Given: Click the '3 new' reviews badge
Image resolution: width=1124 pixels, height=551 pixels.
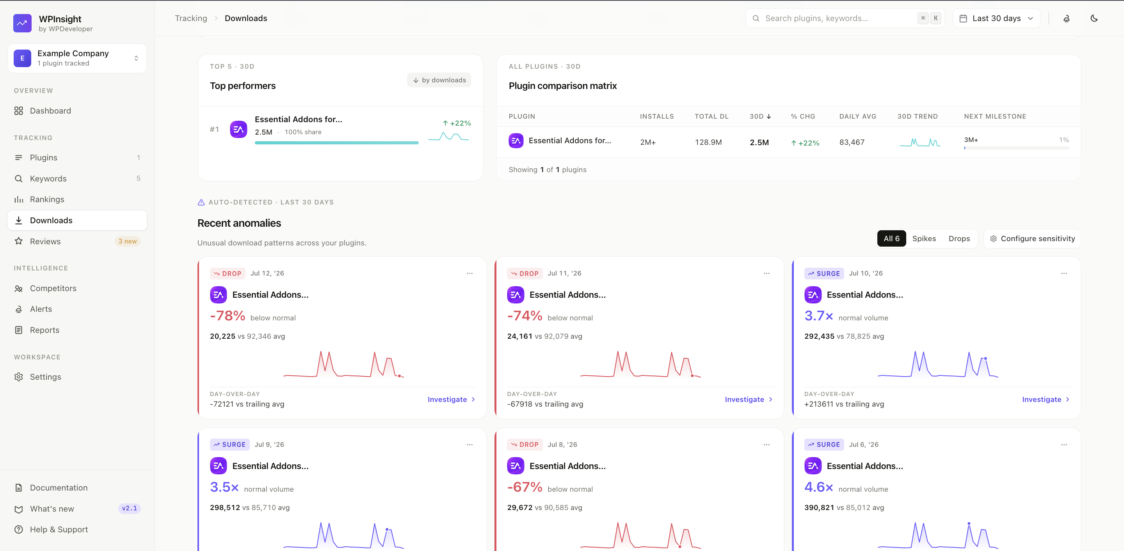Looking at the screenshot, I should pyautogui.click(x=127, y=241).
